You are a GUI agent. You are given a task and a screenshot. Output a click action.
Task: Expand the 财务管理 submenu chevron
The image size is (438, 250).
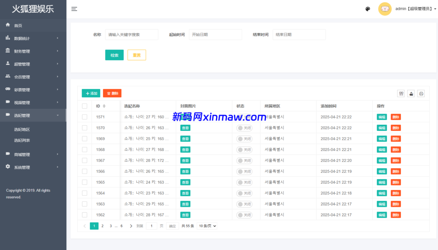(x=58, y=51)
